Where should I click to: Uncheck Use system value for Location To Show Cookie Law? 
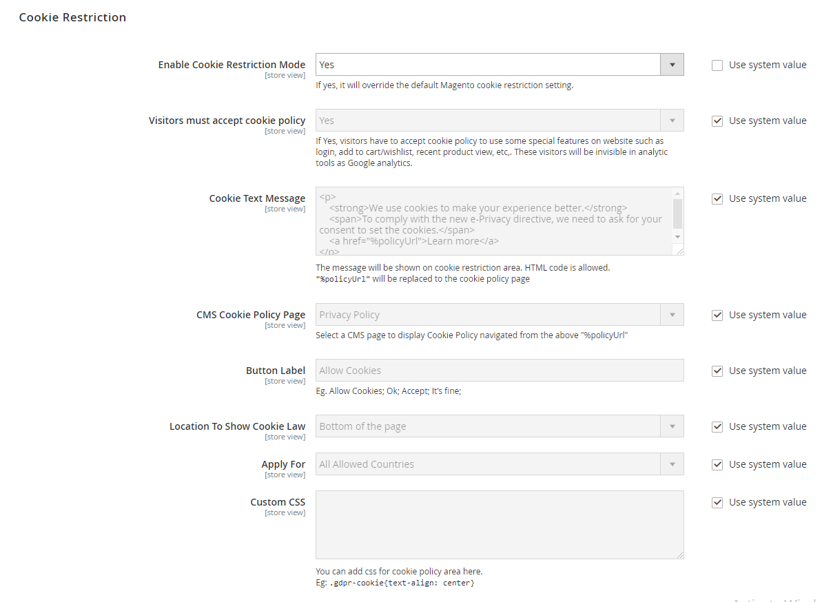coord(717,427)
